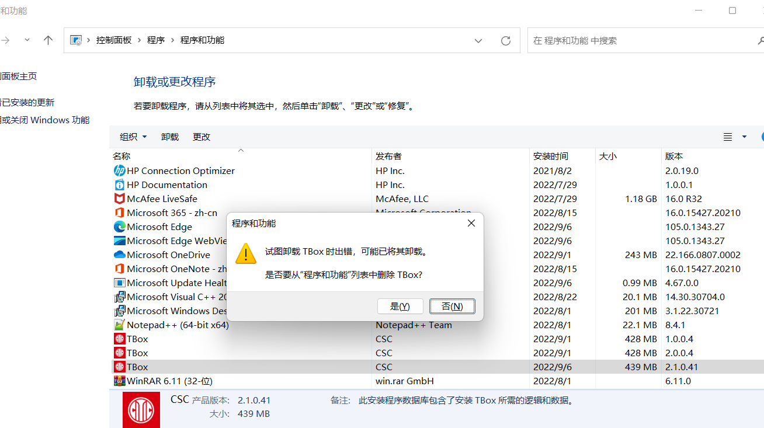This screenshot has width=764, height=428.
Task: Click the Microsoft OneDrive cloud icon
Action: (x=120, y=255)
